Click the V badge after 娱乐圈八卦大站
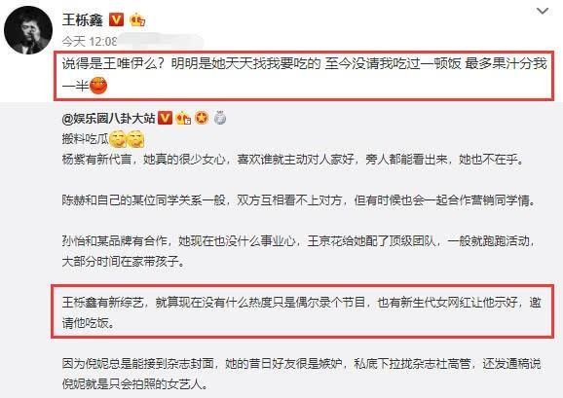Screen dimensions: 563x398 (166, 118)
